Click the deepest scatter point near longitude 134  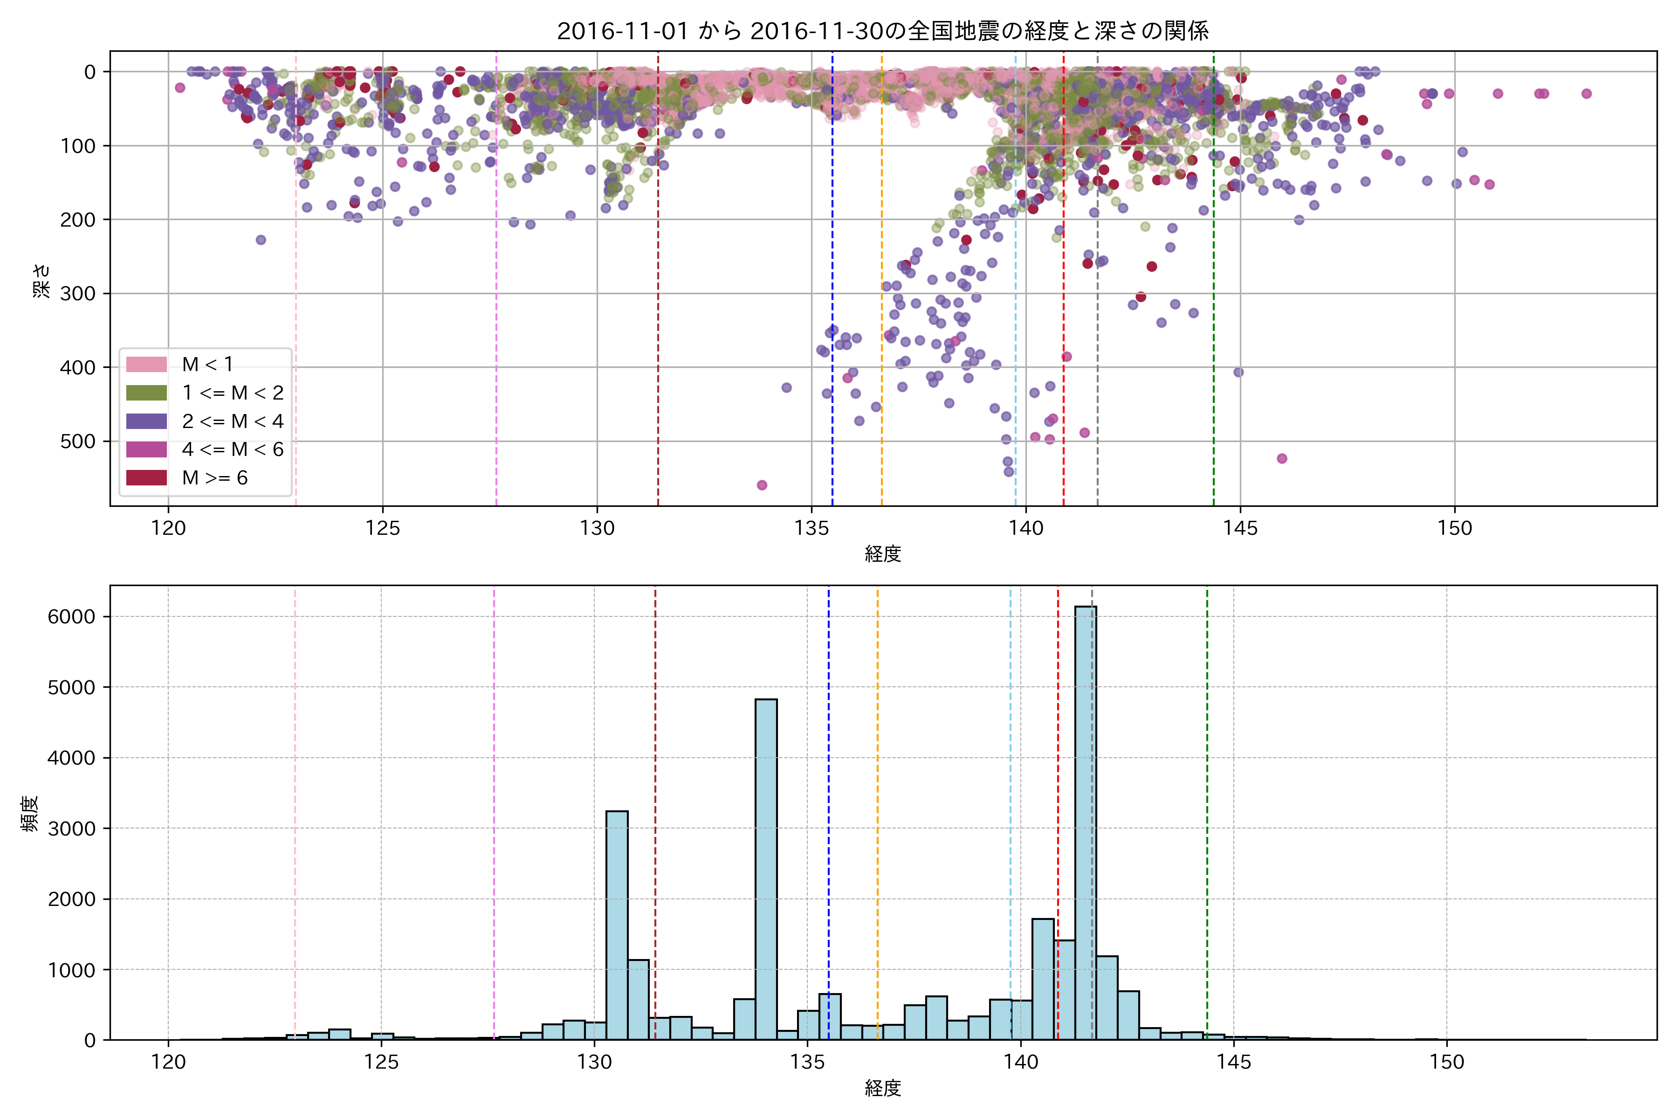tap(762, 485)
